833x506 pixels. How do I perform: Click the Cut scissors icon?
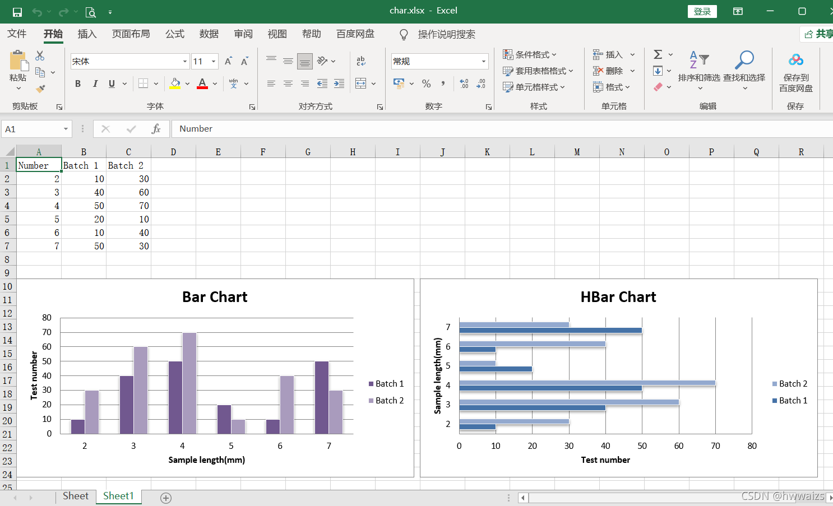click(x=40, y=55)
